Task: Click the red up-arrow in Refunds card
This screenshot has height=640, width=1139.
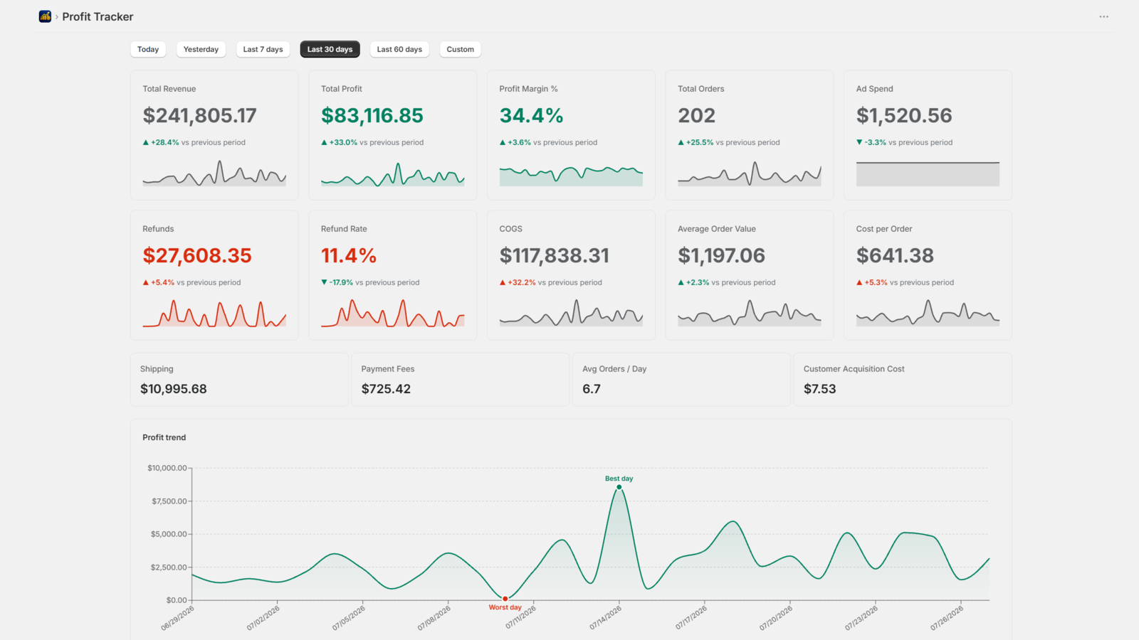Action: 146,282
